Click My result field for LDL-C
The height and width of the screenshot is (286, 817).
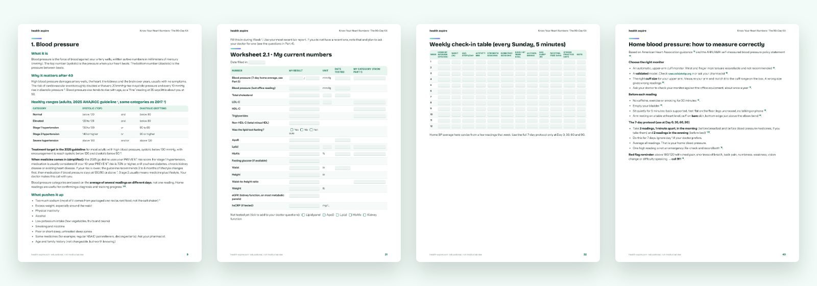pyautogui.click(x=304, y=102)
